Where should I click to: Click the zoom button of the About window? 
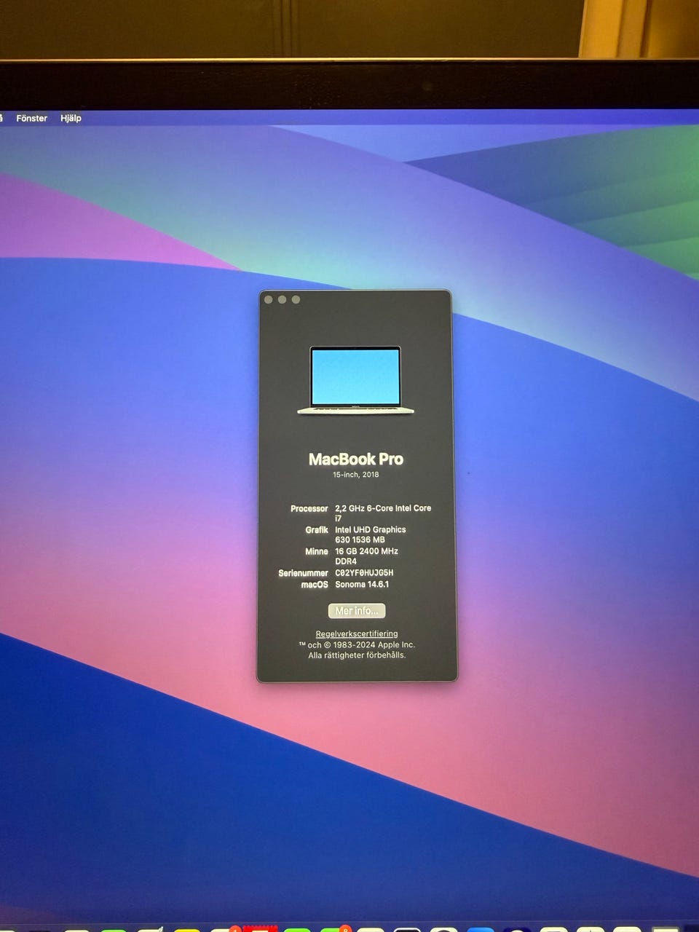tap(296, 299)
